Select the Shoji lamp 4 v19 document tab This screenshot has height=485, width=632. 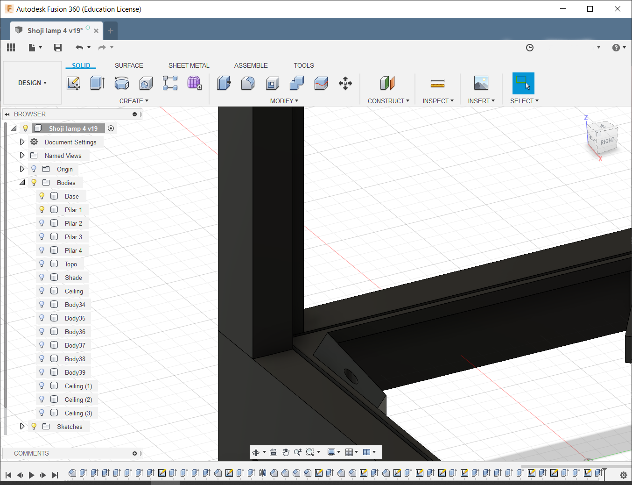pyautogui.click(x=55, y=30)
